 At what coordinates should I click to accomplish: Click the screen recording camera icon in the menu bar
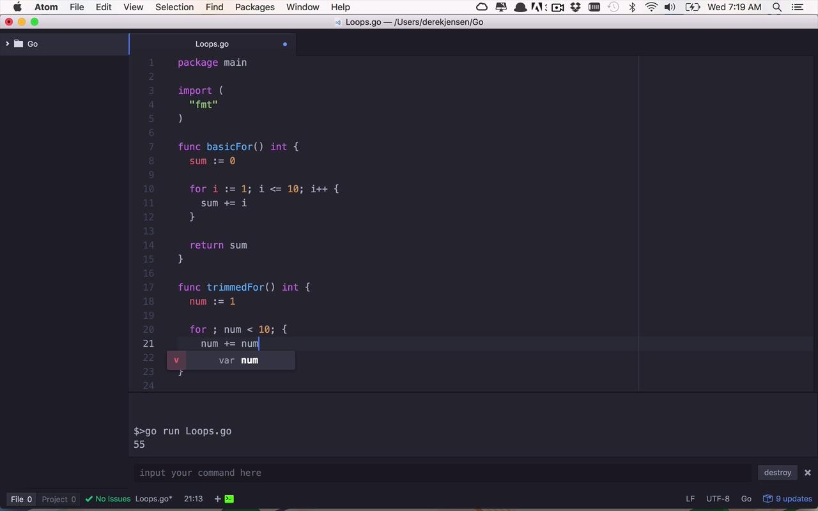pyautogui.click(x=558, y=7)
